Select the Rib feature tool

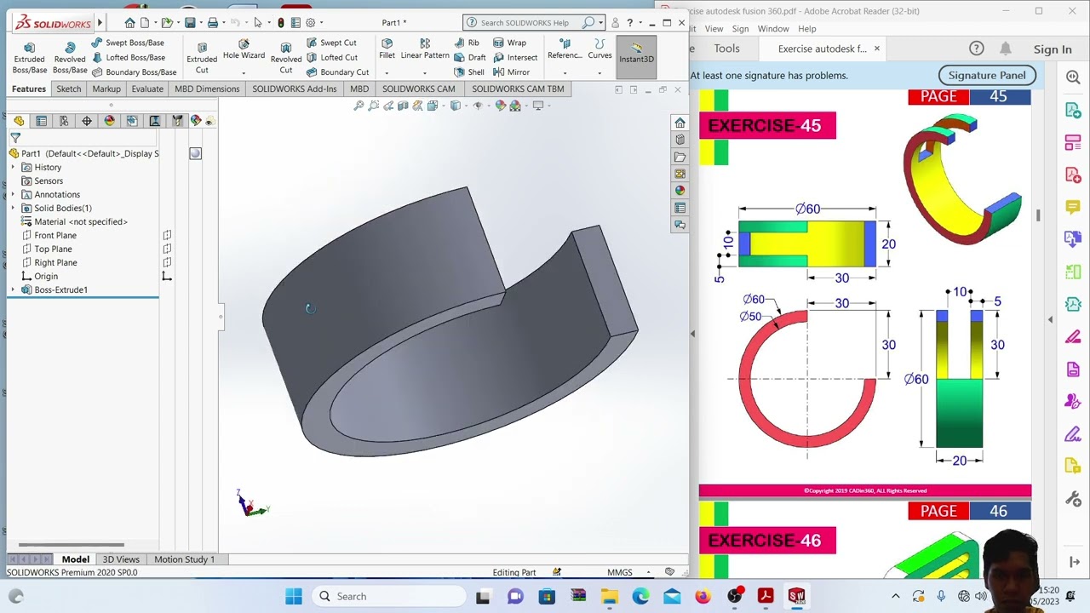pyautogui.click(x=467, y=43)
